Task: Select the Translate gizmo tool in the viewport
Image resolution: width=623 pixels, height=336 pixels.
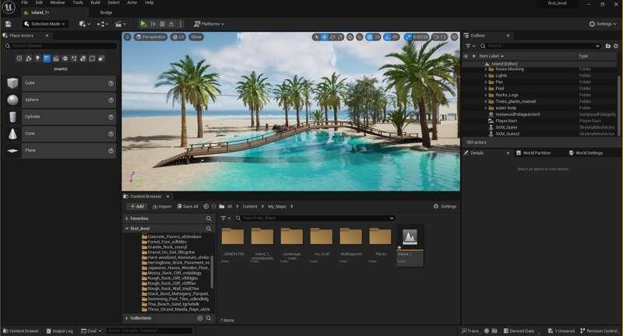Action: tap(324, 37)
